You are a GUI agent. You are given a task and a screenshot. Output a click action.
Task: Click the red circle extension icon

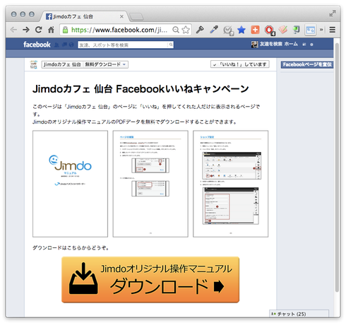pos(270,30)
